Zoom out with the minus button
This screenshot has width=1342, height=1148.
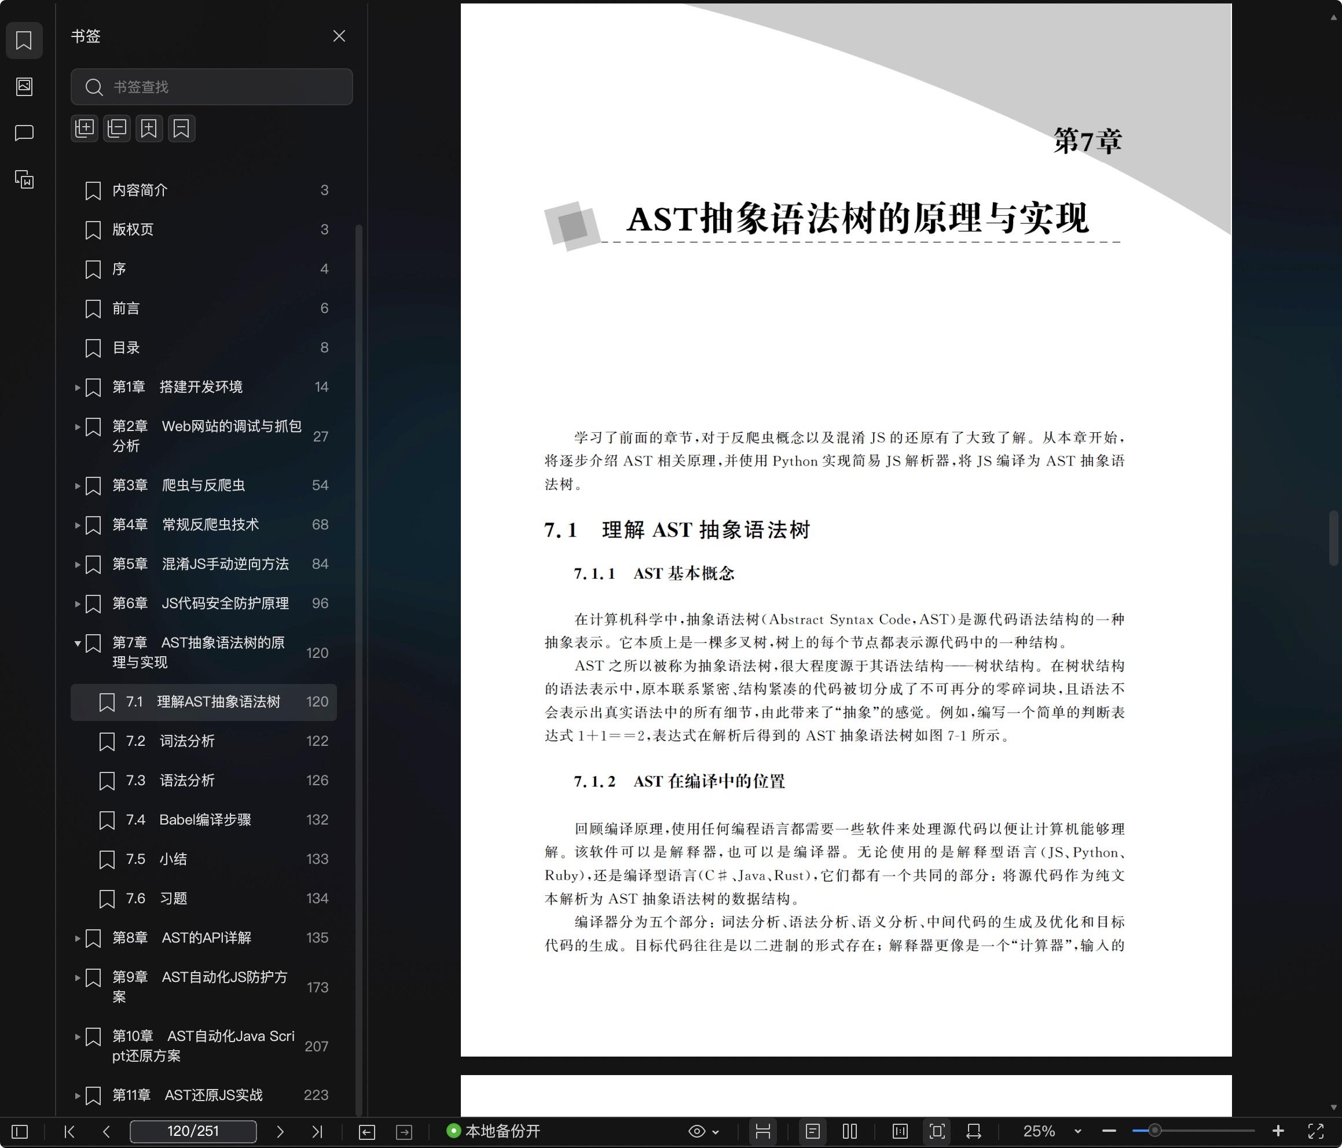1109,1131
